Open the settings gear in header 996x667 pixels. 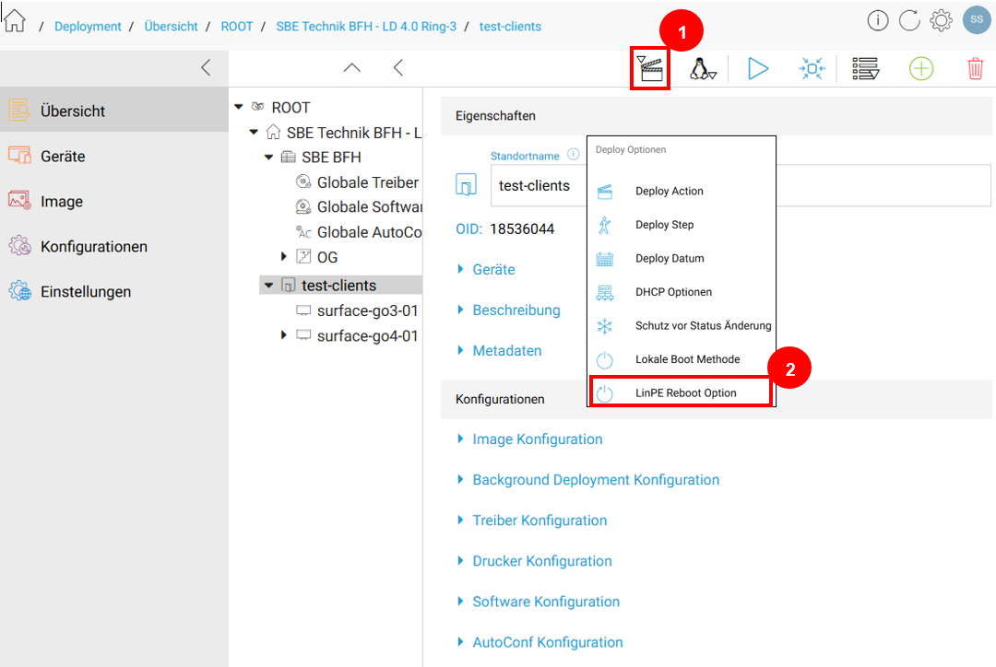pyautogui.click(x=942, y=21)
